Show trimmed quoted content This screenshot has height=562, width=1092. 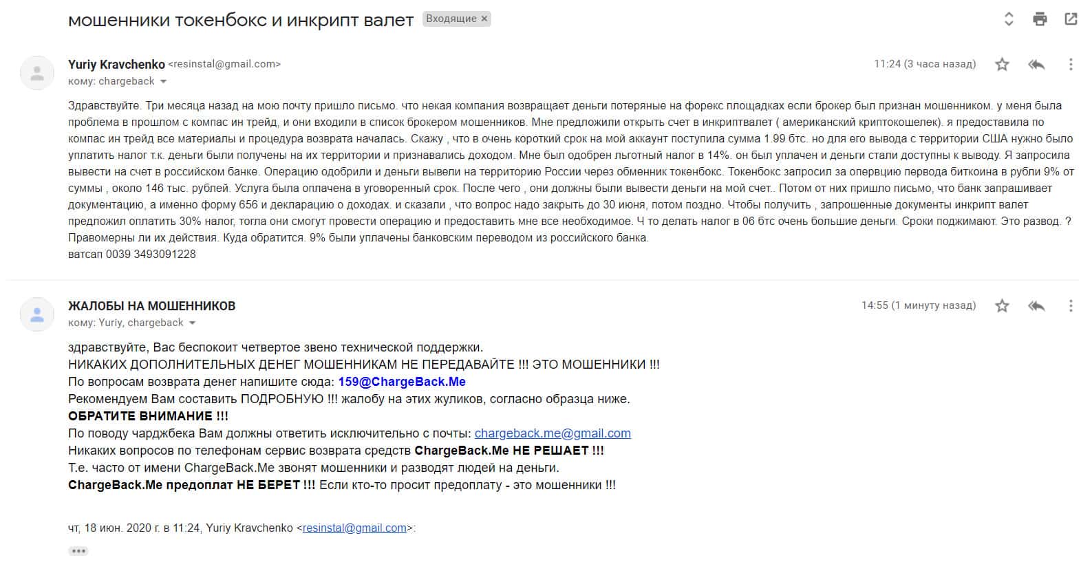(78, 551)
